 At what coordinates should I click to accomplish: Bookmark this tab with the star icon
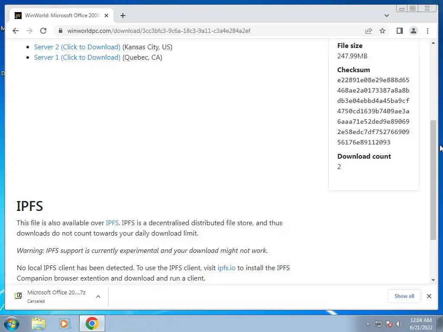coord(382,31)
